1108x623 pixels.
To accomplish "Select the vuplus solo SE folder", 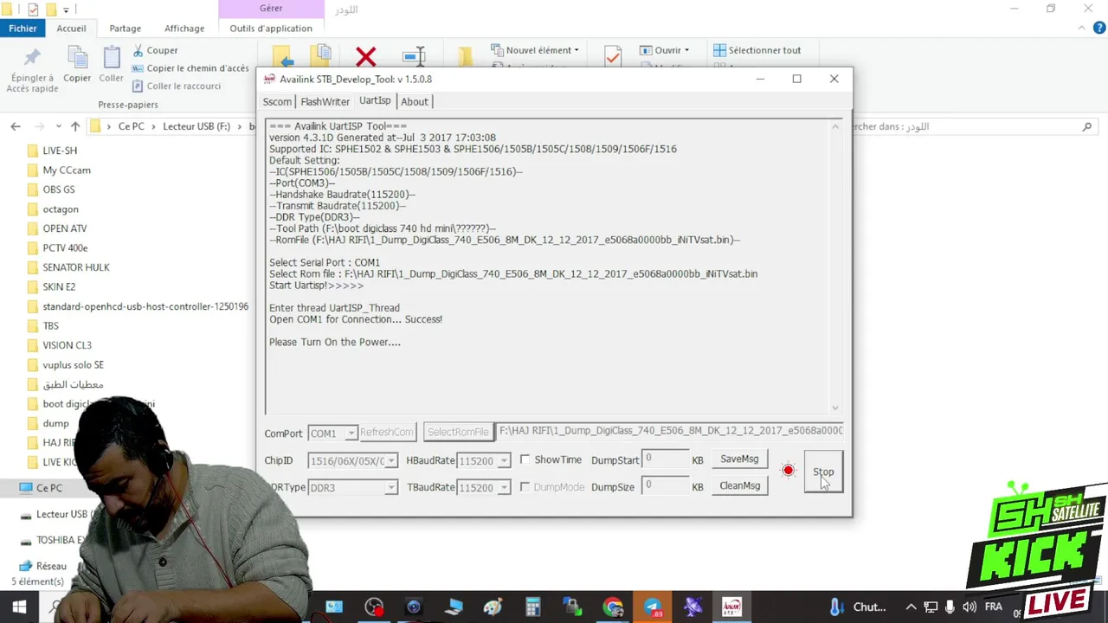I will coord(73,365).
